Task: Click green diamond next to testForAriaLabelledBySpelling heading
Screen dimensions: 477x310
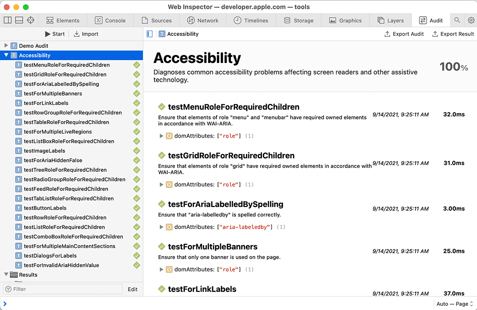Action: 162,204
